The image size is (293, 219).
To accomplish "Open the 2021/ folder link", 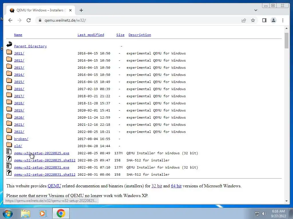I will point(19,125).
